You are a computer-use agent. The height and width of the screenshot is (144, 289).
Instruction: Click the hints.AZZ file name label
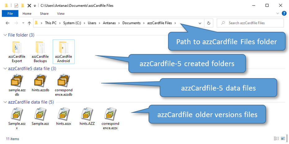click(87, 124)
